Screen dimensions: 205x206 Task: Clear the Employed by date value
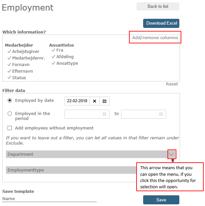[94, 101]
